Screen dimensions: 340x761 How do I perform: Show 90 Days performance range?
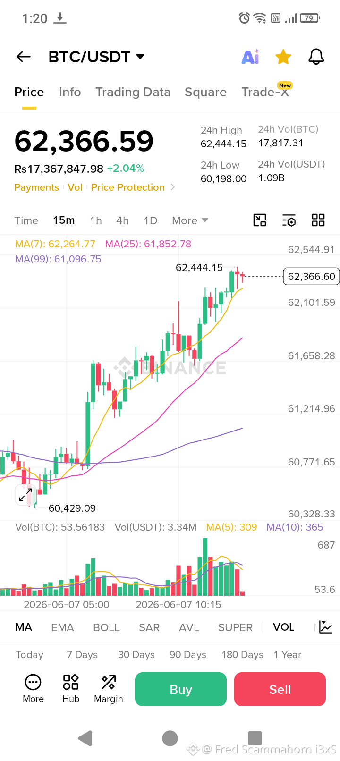pyautogui.click(x=188, y=655)
